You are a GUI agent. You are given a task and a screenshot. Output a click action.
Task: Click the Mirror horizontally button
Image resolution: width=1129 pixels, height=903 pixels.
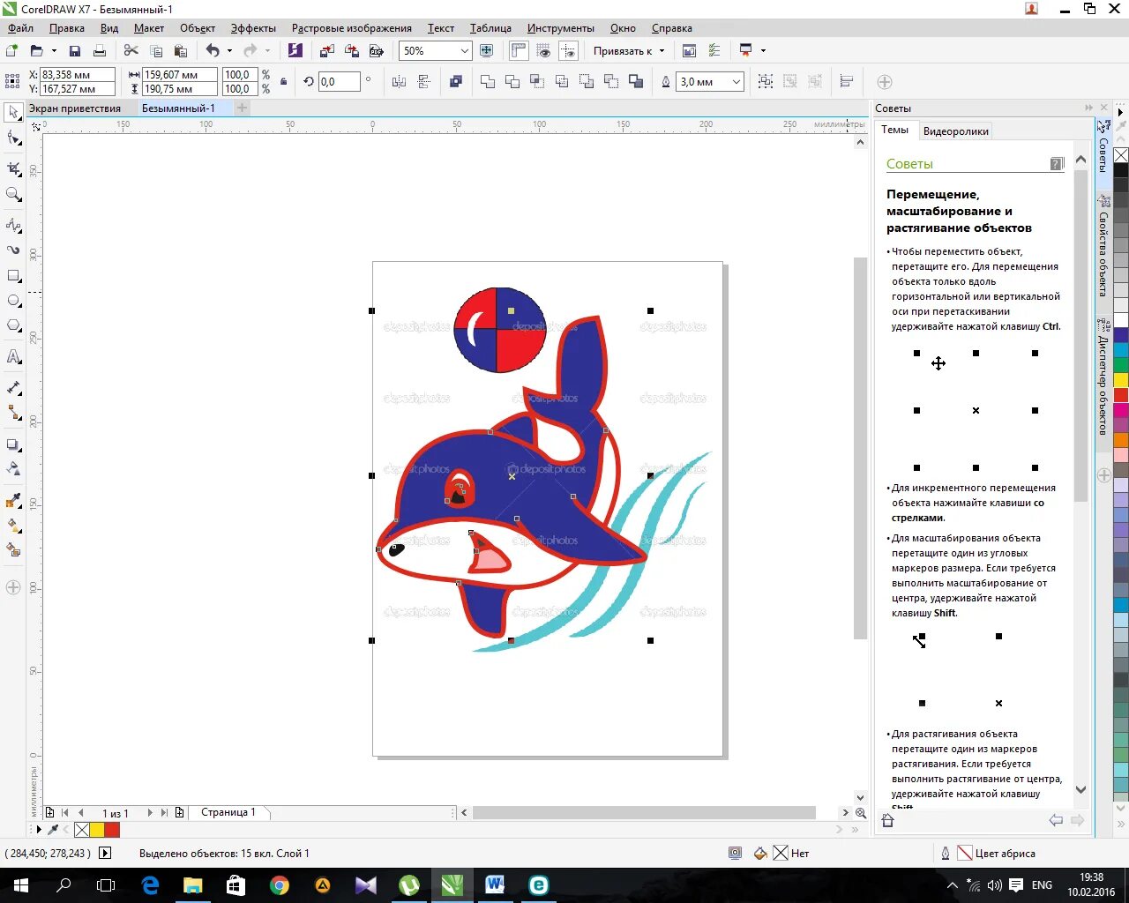pyautogui.click(x=399, y=82)
